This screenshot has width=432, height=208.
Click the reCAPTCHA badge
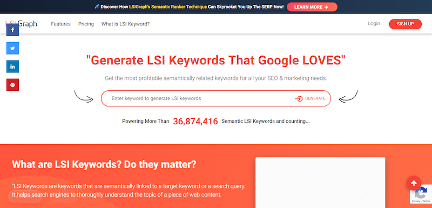point(421,194)
